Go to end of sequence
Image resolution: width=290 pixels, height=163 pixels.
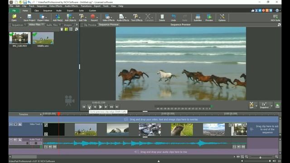(x=117, y=107)
